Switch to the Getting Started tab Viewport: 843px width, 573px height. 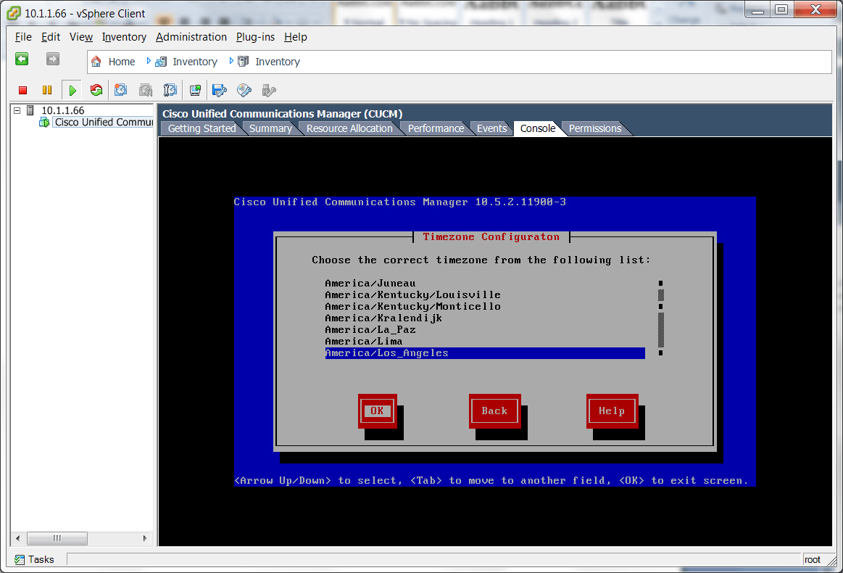202,128
